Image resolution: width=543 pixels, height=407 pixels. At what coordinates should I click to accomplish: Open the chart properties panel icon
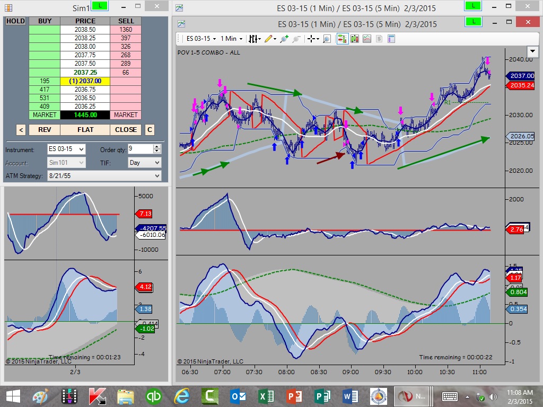[391, 39]
